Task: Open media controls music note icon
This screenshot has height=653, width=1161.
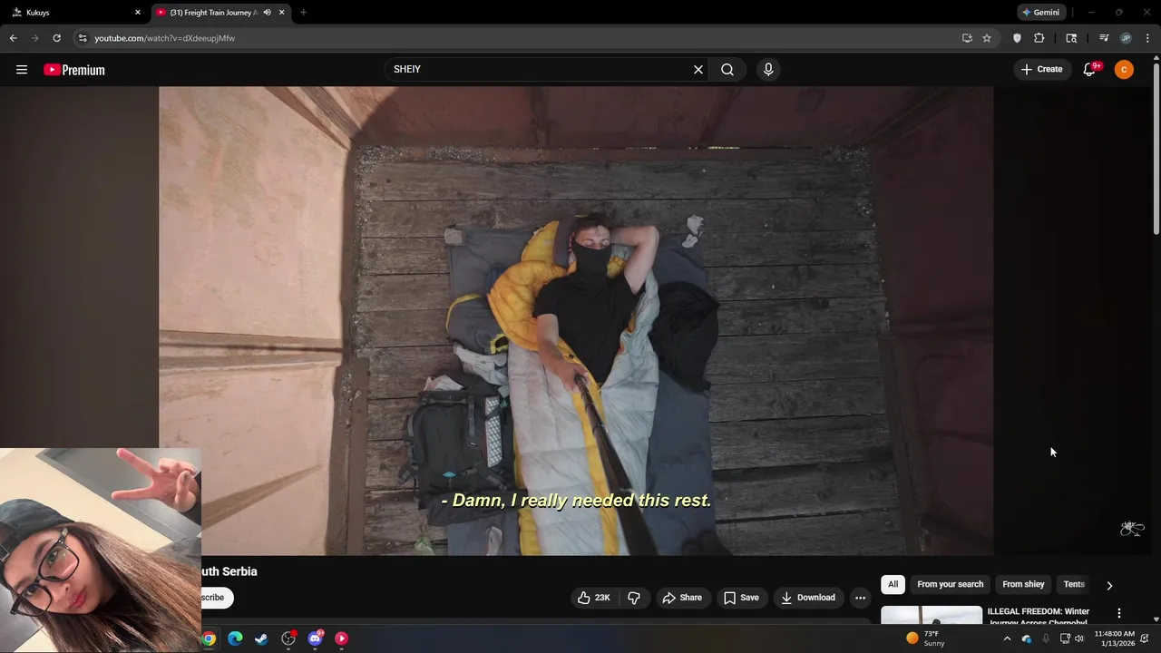Action: [x=1104, y=38]
